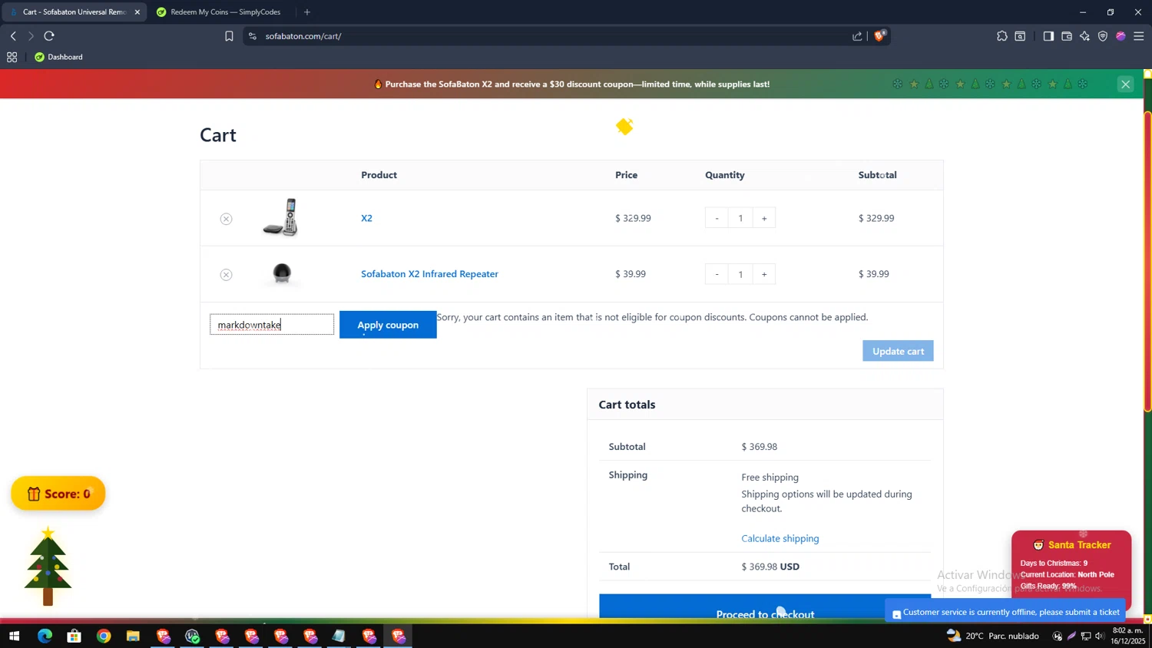Remove Sofabaton X2 Infrared Repeater from cart
Screen dimensions: 1152x648
(226, 275)
